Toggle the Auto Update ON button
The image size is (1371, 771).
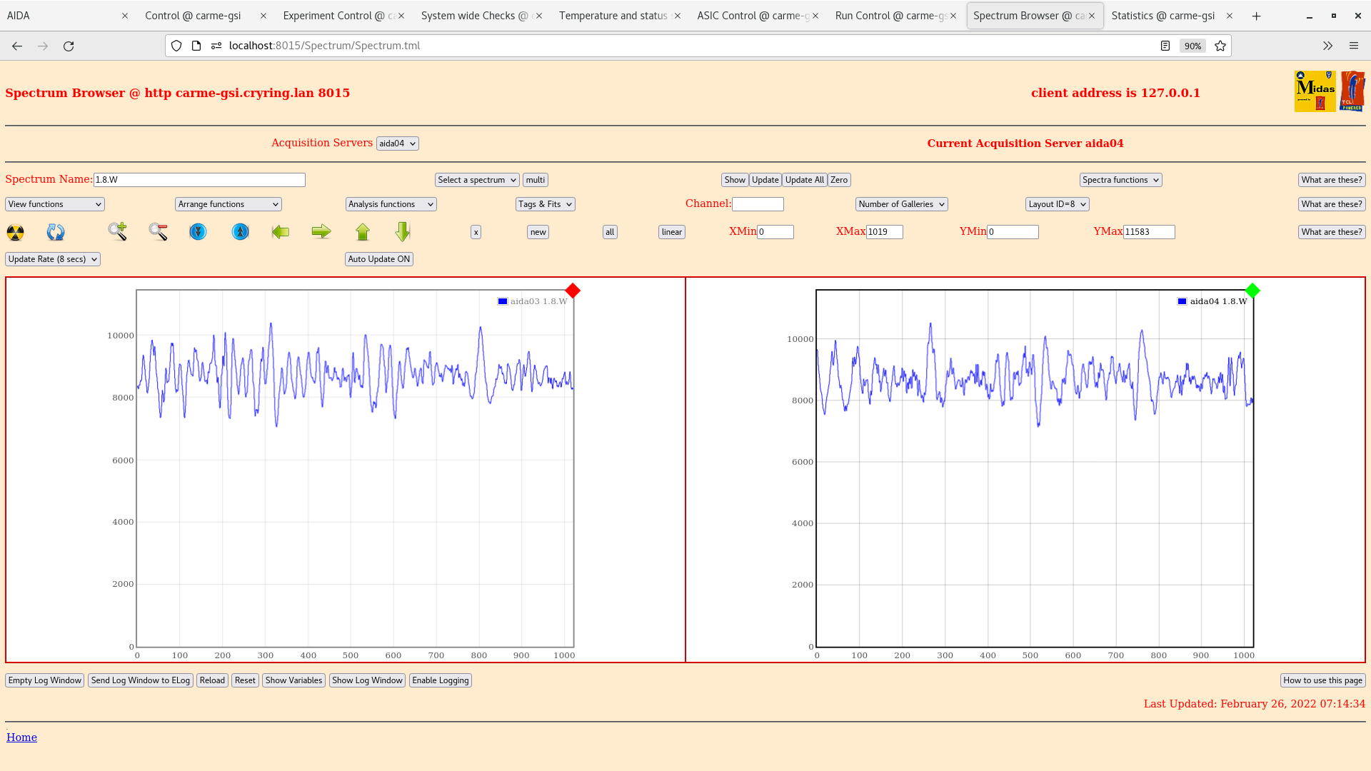[379, 259]
